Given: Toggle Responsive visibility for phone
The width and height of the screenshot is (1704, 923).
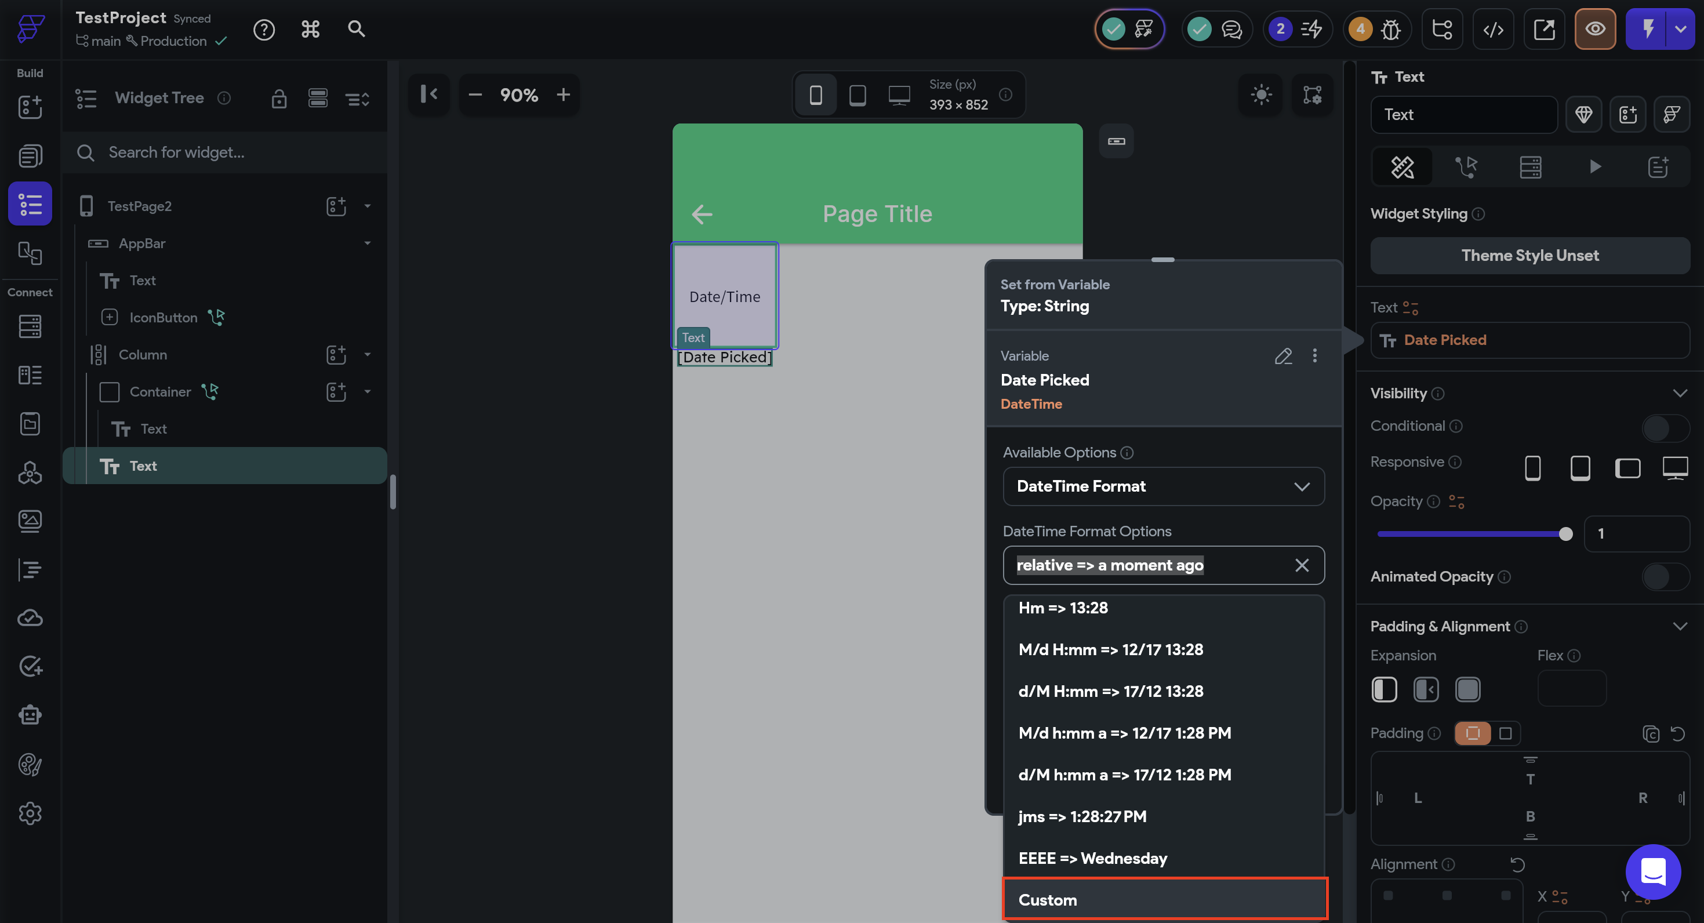Looking at the screenshot, I should click(x=1532, y=468).
